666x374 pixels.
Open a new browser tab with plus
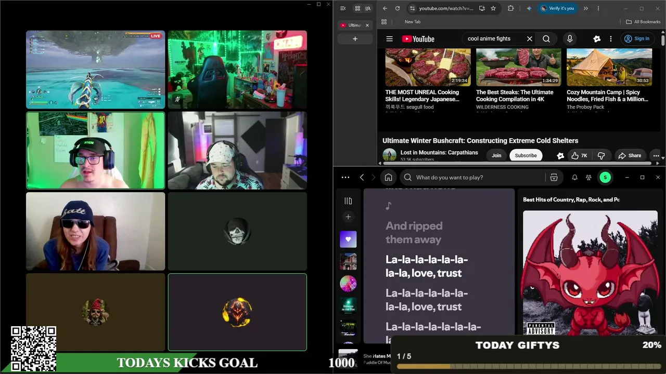point(355,38)
